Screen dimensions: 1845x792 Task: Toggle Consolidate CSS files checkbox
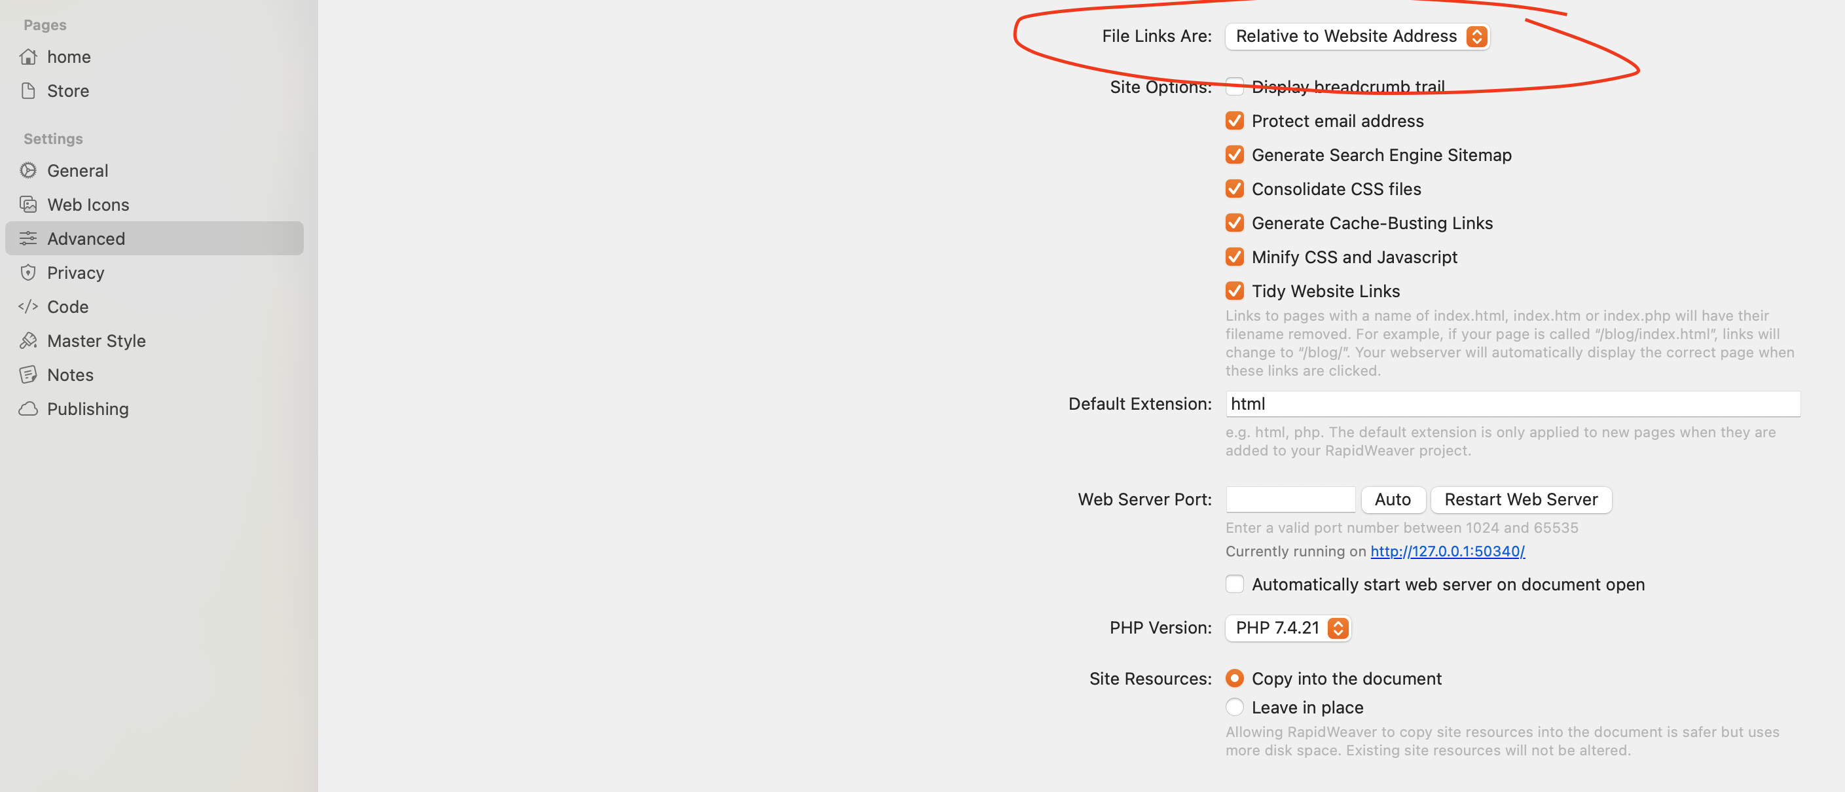(x=1235, y=189)
